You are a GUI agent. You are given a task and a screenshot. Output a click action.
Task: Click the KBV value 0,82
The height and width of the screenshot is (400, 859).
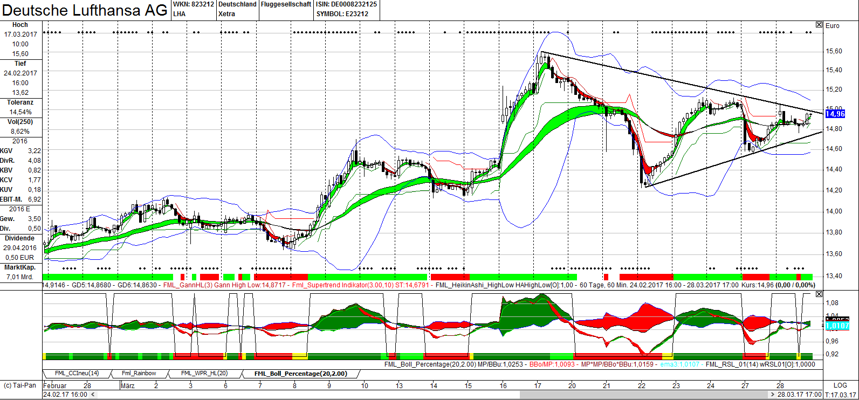[35, 170]
